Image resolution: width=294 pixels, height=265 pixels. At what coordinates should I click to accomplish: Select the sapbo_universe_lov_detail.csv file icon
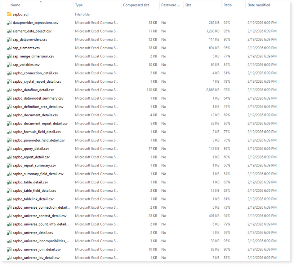tap(9, 258)
